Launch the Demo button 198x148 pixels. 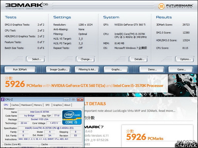click(x=152, y=70)
